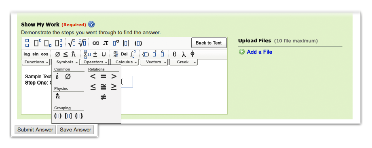The image size is (372, 148).
Task: Insert the Greek letter lambda
Action: (184, 54)
